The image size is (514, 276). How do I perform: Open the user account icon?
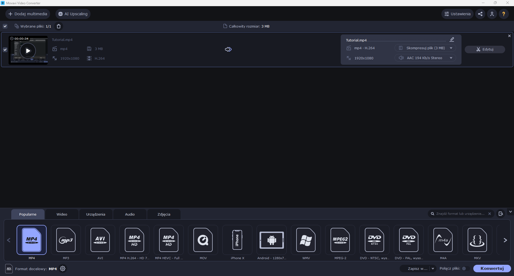click(492, 14)
